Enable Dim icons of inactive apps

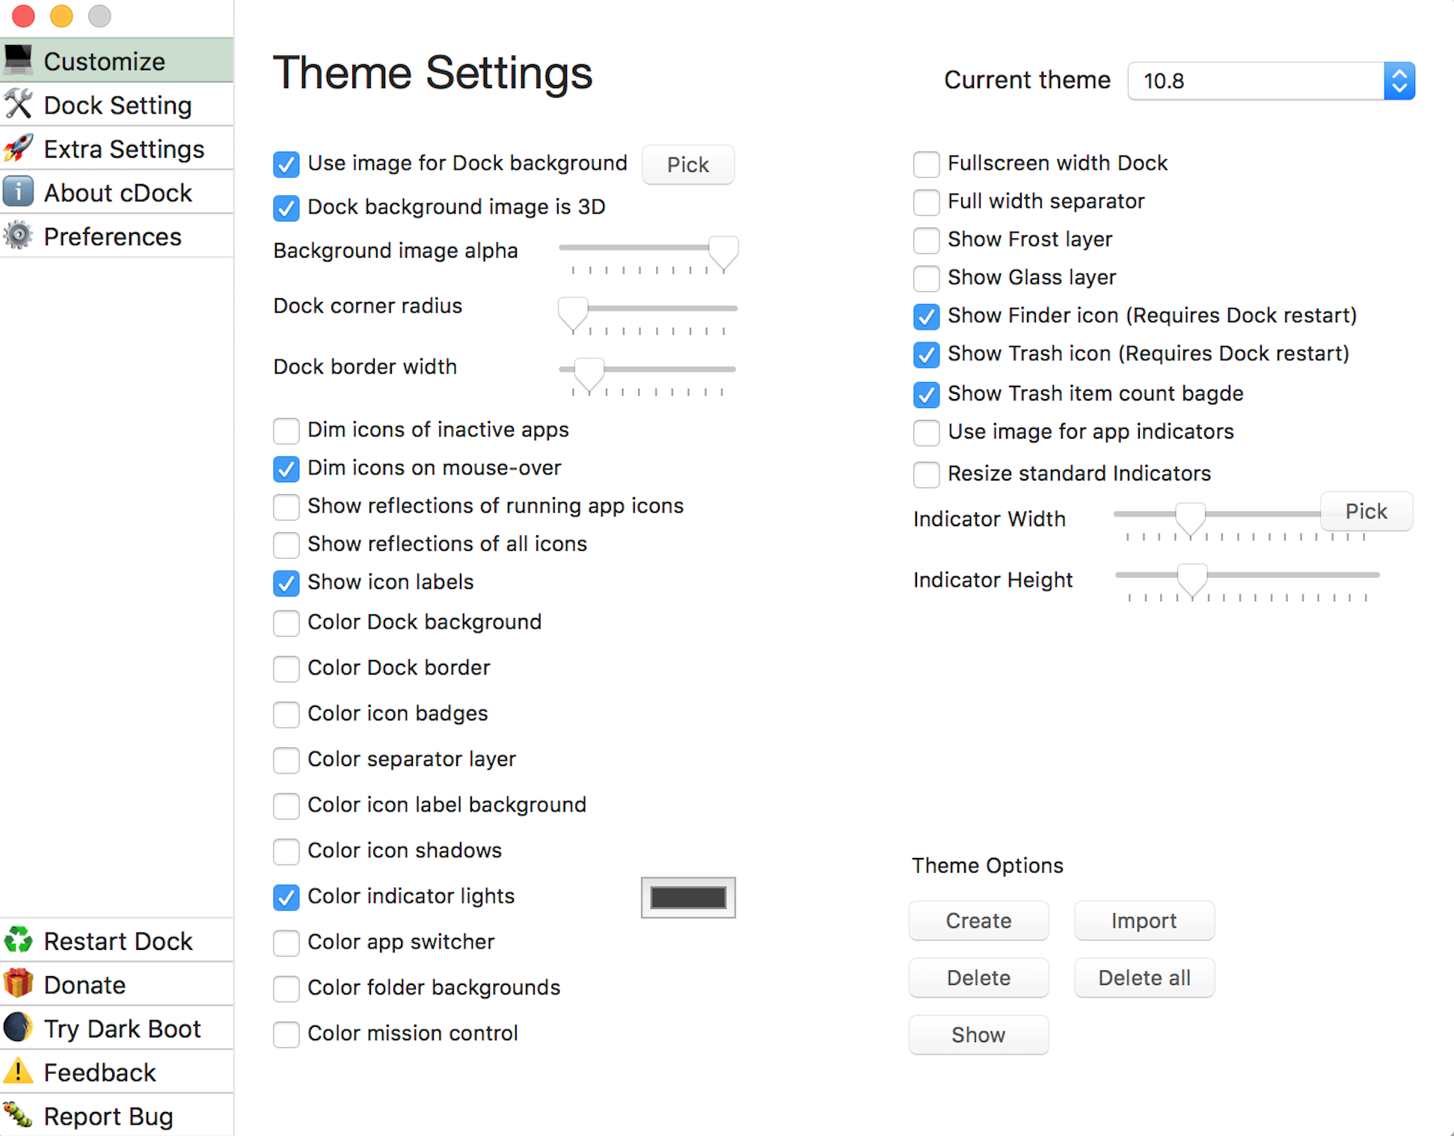point(286,430)
